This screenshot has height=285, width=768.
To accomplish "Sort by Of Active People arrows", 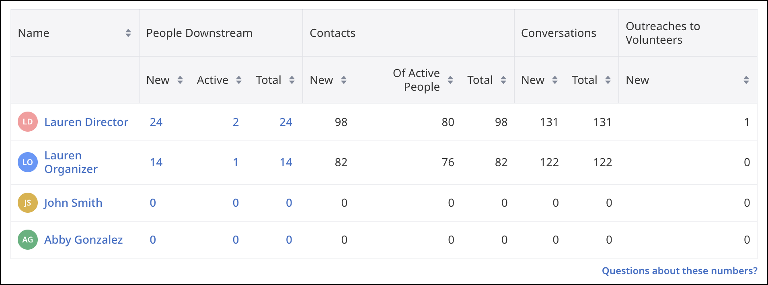I will [x=450, y=80].
